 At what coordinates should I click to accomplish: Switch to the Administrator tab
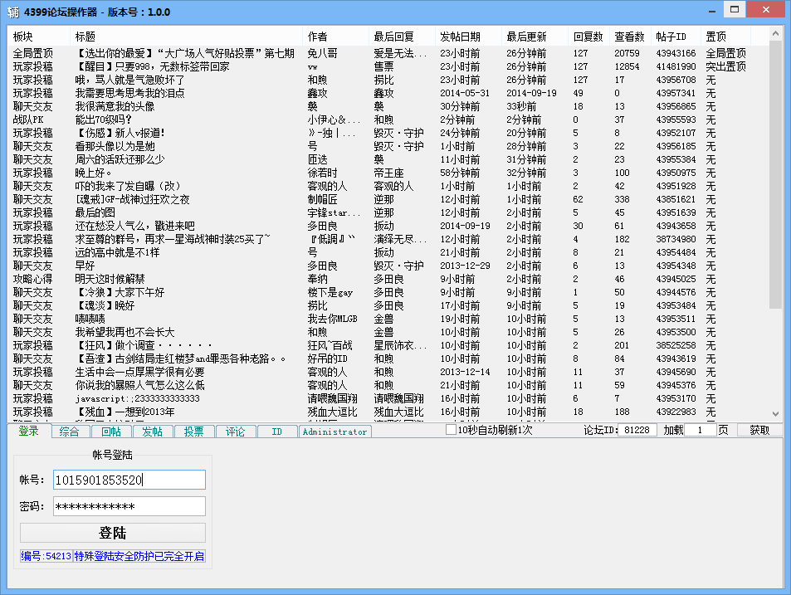335,432
